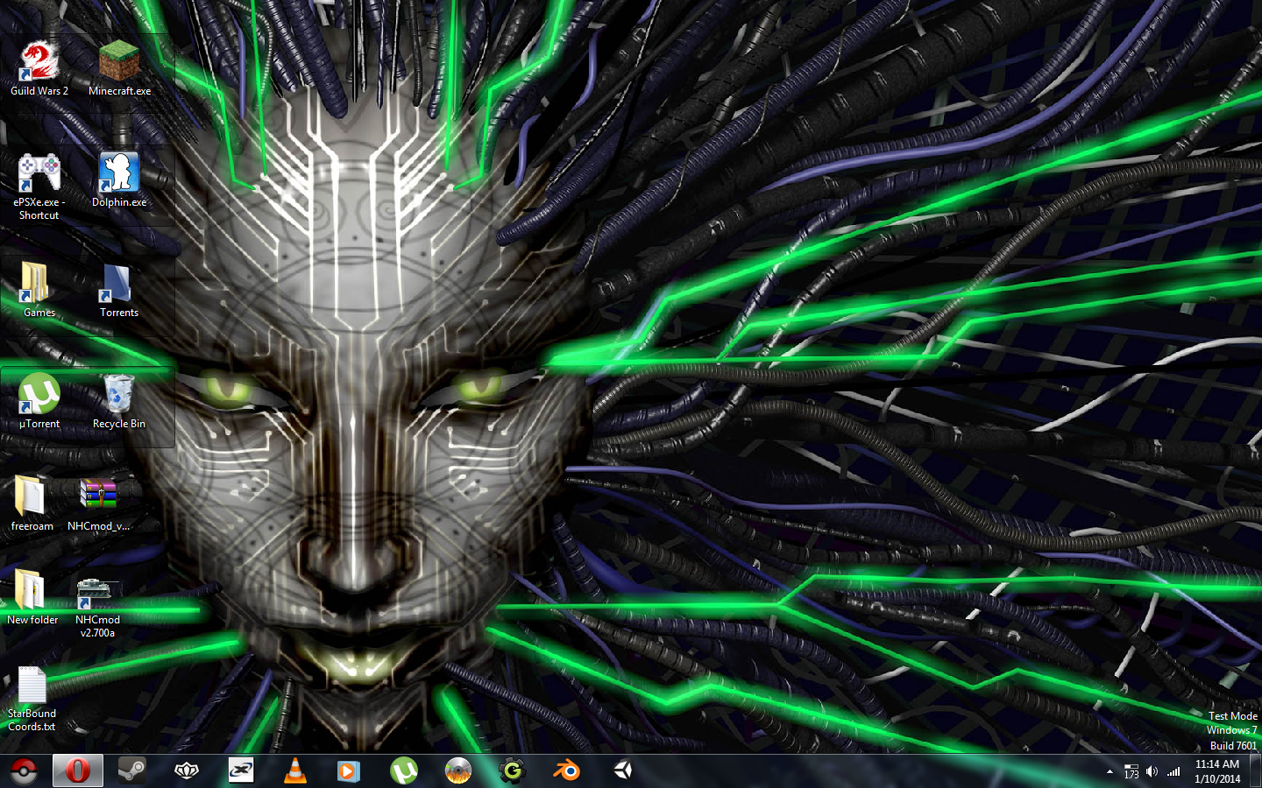Select the Minecraft.exe desktop icon
1262x788 pixels.
tap(119, 64)
